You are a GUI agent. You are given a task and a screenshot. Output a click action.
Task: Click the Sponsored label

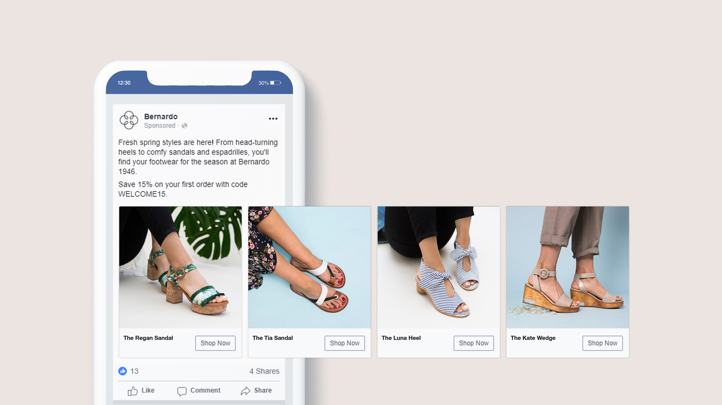pos(160,126)
